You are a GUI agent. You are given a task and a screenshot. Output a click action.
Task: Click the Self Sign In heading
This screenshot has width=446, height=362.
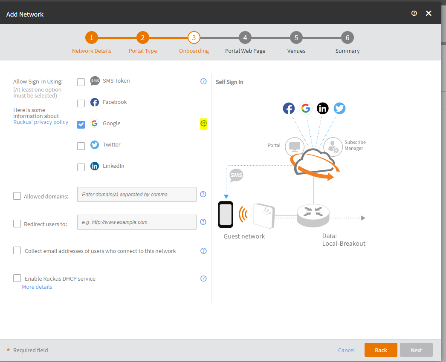point(229,82)
